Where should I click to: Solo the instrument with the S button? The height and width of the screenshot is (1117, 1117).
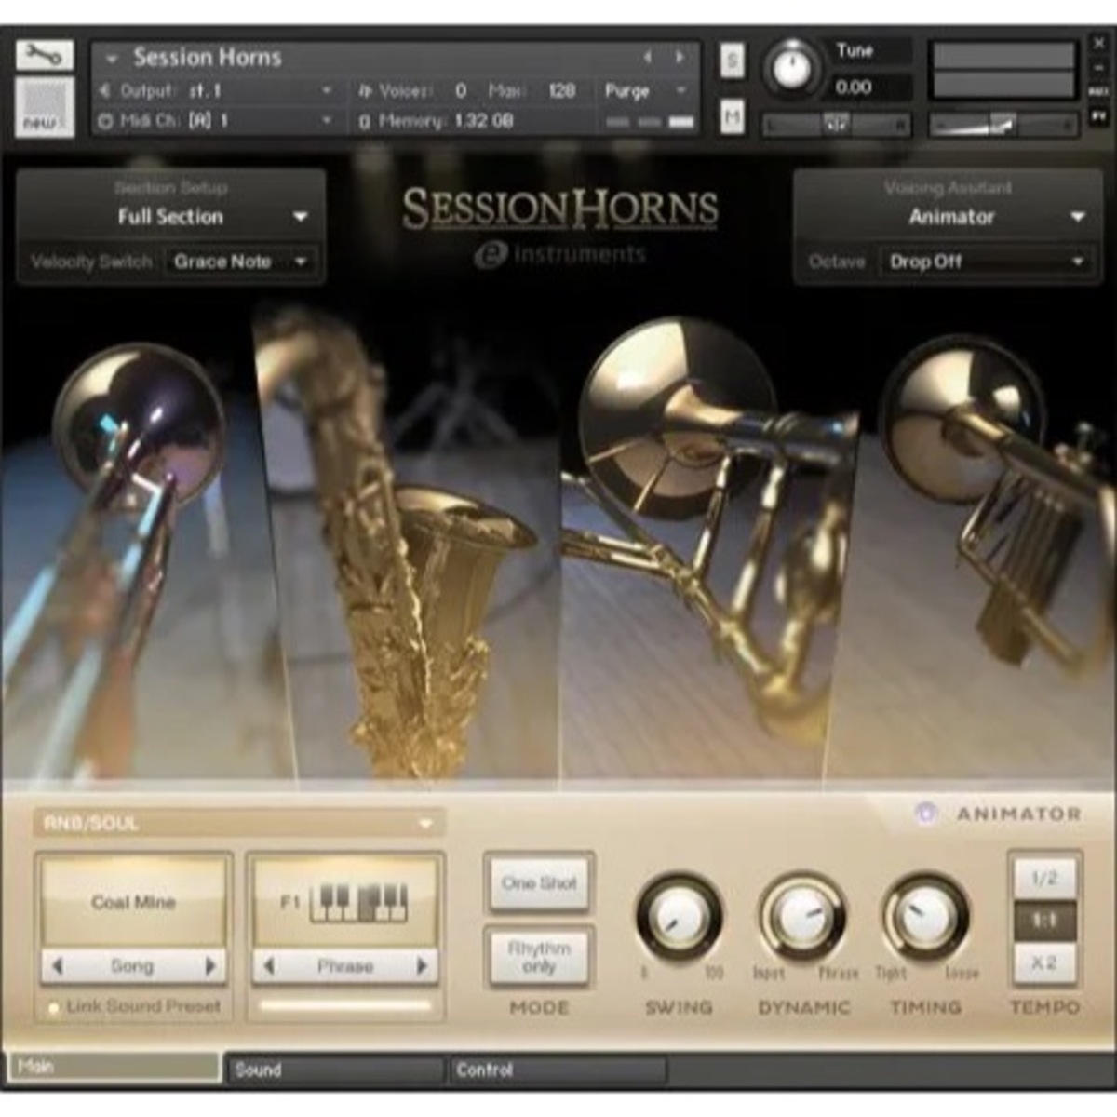733,61
